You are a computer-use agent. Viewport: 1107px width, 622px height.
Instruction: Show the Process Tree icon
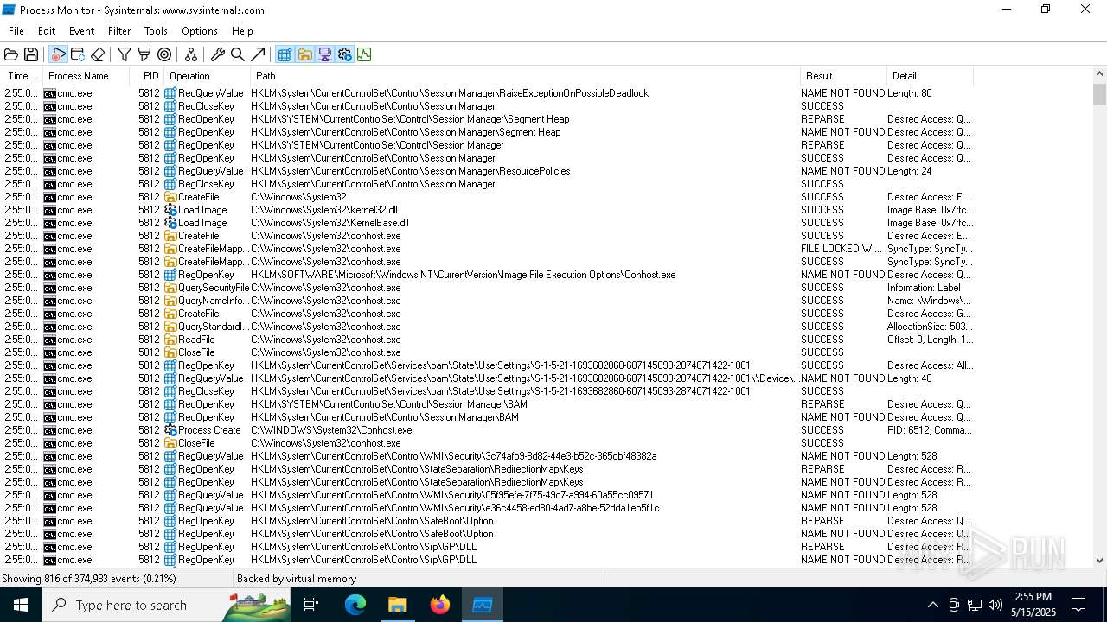coord(191,54)
